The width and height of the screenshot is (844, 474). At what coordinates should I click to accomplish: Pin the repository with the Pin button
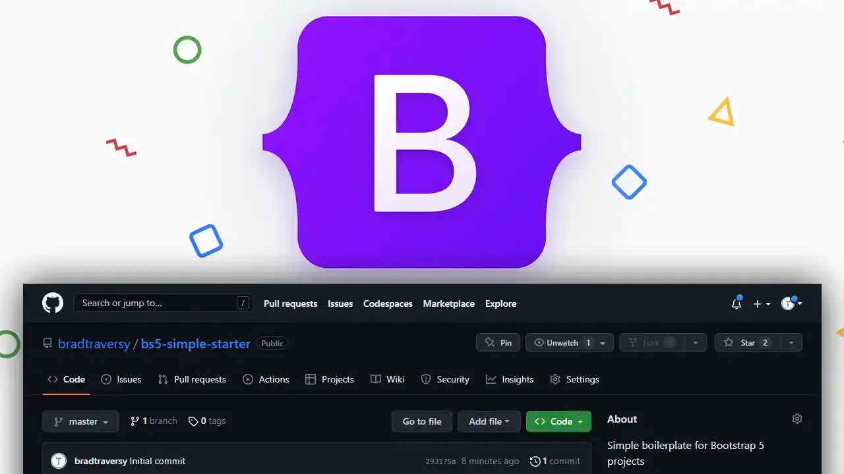click(498, 343)
